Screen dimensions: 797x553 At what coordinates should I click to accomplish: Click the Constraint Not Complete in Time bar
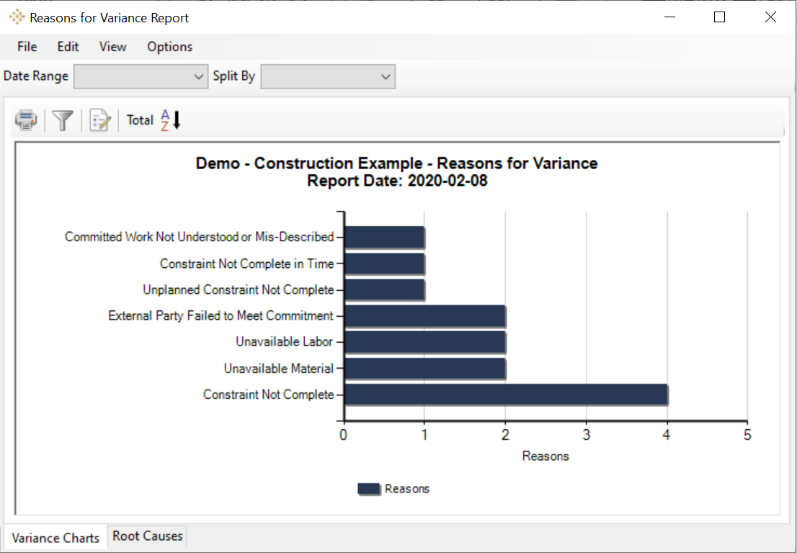pos(385,264)
